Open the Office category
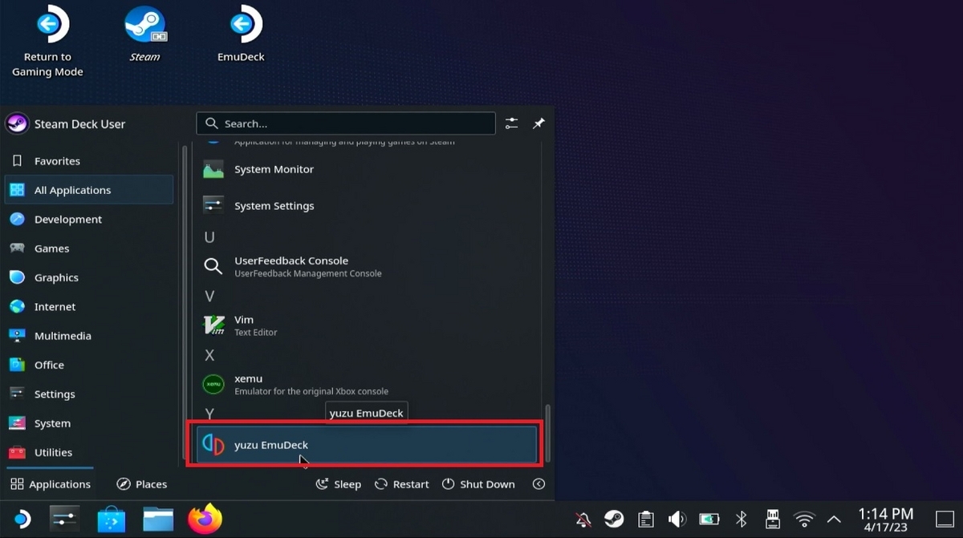The height and width of the screenshot is (538, 963). 89,365
